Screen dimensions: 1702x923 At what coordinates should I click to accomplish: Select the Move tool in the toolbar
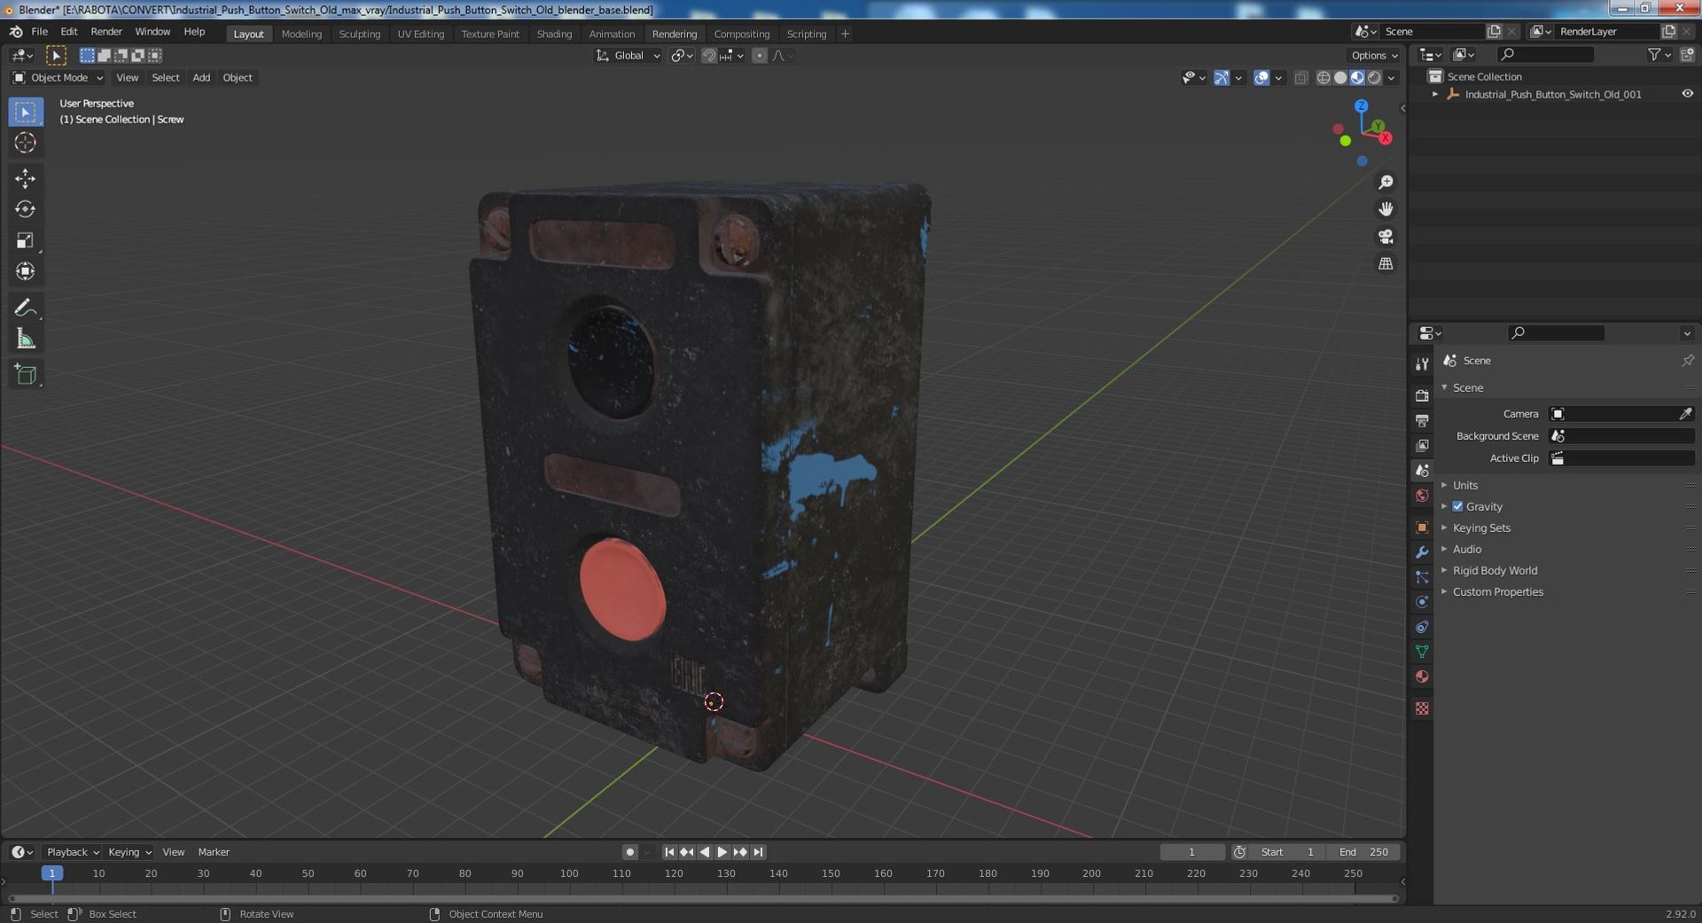coord(25,179)
